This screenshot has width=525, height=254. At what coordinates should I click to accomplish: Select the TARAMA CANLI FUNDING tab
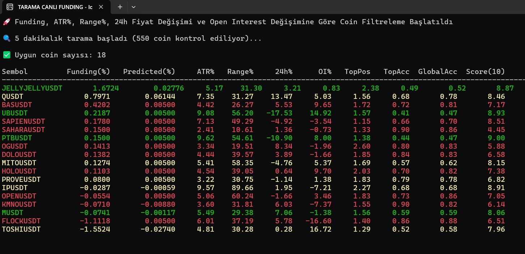[x=54, y=7]
